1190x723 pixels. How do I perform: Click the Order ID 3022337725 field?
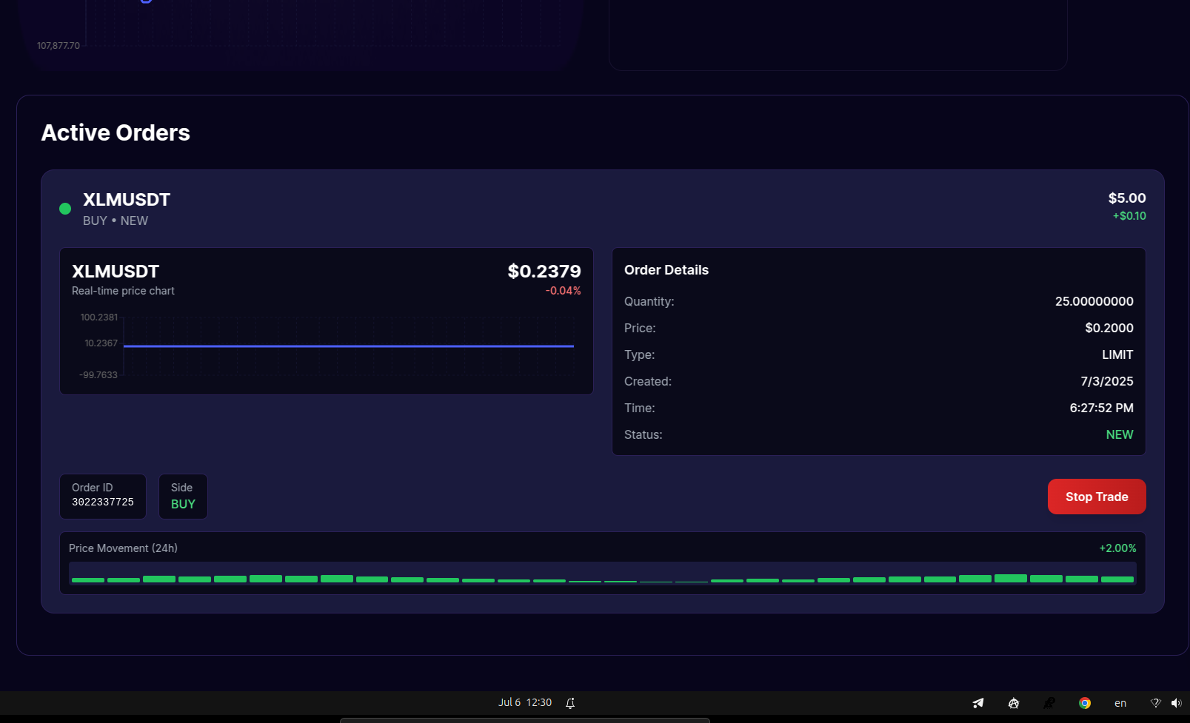click(x=102, y=496)
